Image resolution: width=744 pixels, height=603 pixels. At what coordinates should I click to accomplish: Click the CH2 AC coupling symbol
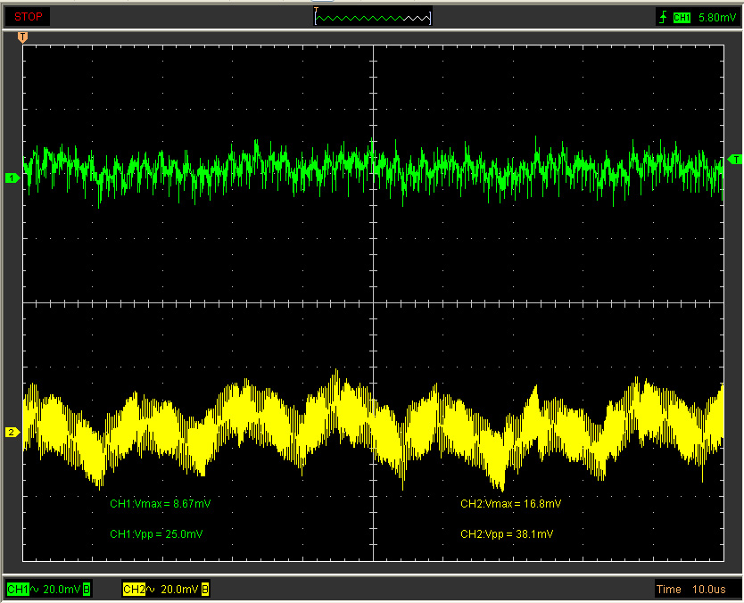point(151,590)
